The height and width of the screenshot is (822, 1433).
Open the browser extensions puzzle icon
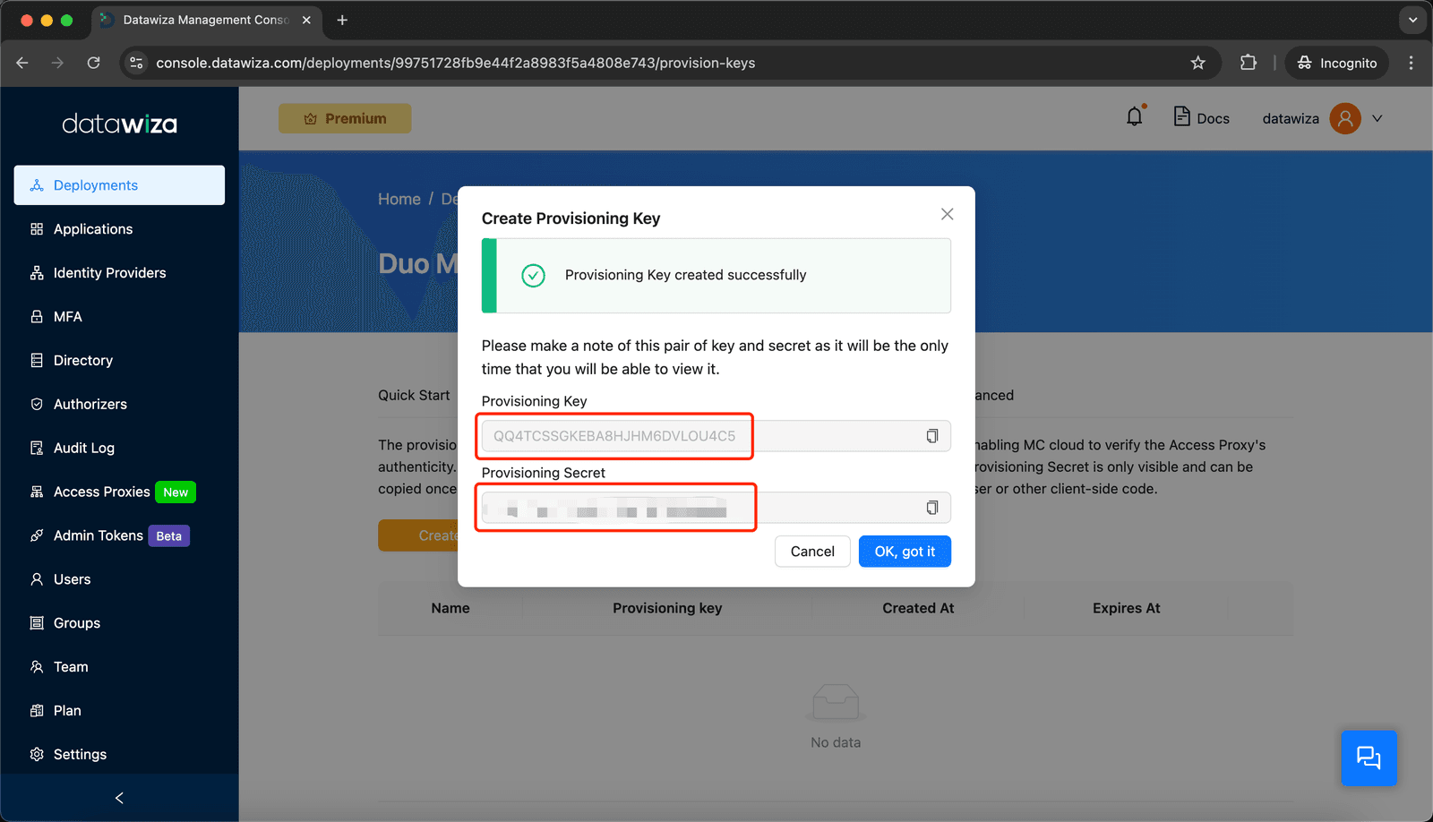click(x=1249, y=63)
